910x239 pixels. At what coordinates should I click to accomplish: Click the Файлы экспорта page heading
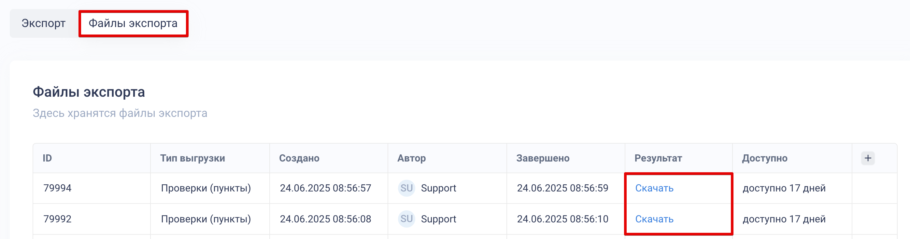[x=89, y=92]
